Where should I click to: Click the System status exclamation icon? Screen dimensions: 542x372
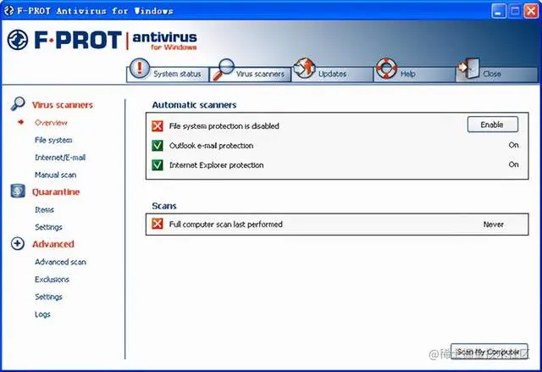139,68
